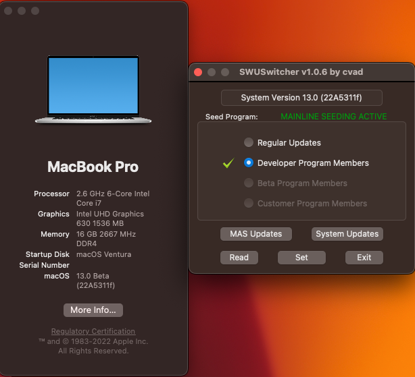Viewport: 415px width, 377px height.
Task: Click the Set button
Action: pos(301,258)
